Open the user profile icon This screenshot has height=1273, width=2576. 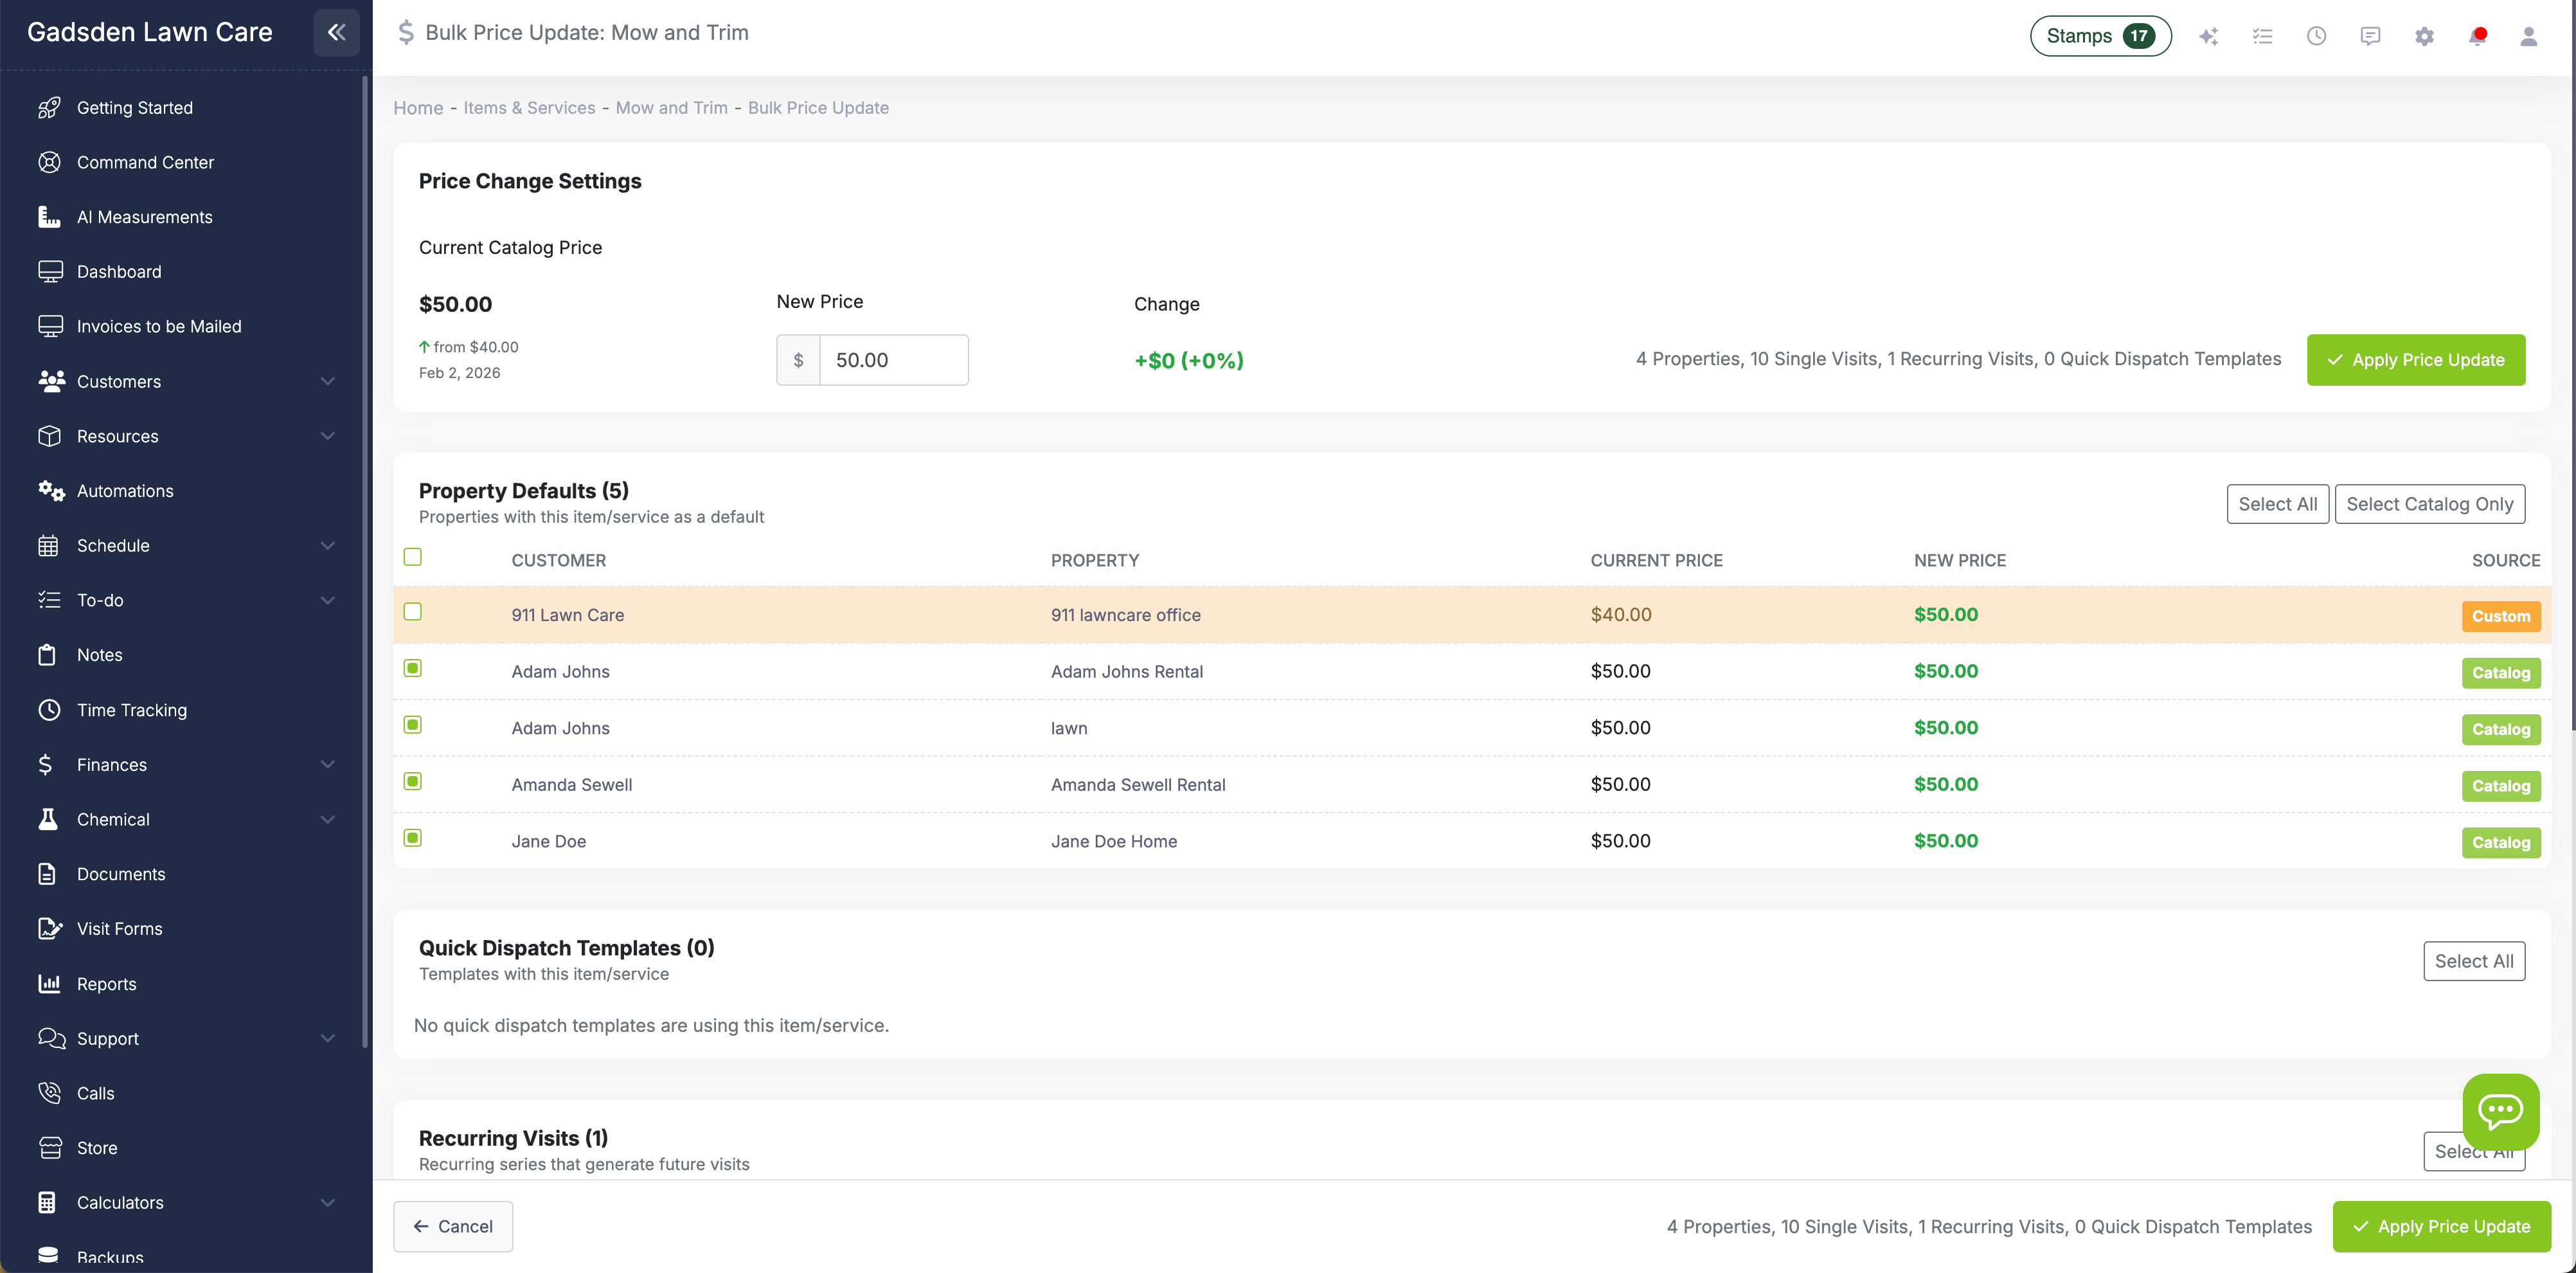[x=2529, y=35]
